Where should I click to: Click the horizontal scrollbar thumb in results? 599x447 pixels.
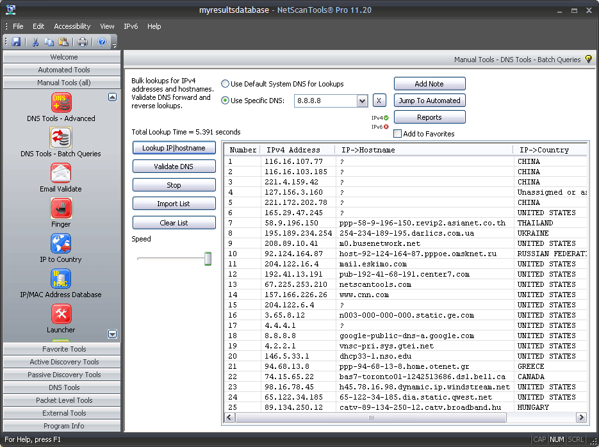pyautogui.click(x=371, y=418)
